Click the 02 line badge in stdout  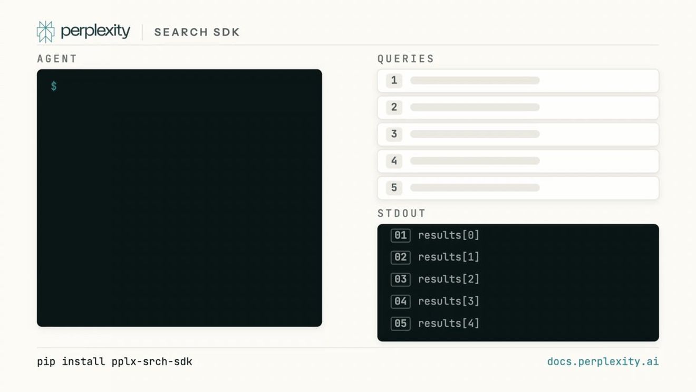click(401, 257)
